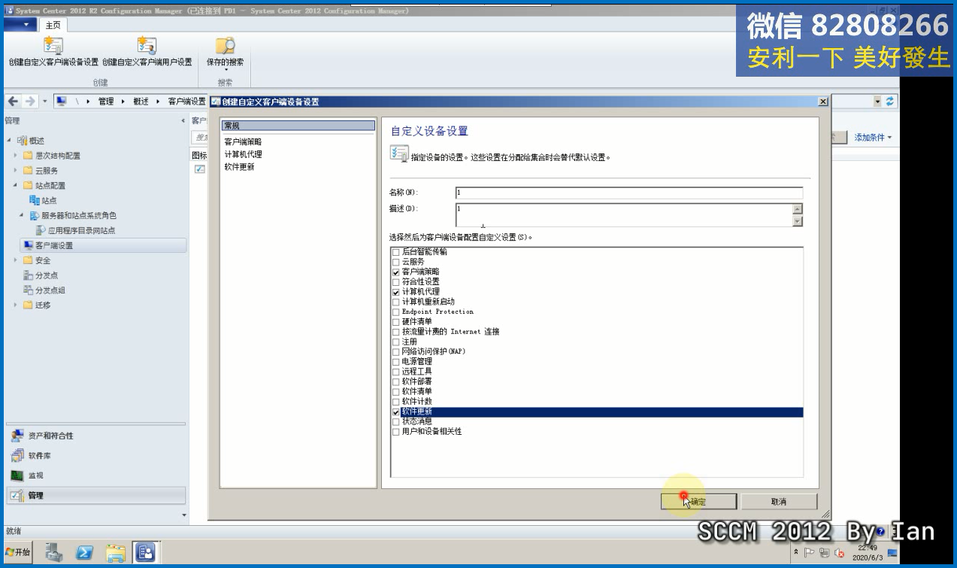
Task: Switch to the 主页 ribbon tab
Action: pyautogui.click(x=53, y=25)
